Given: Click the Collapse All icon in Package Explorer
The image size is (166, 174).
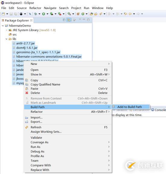Looking at the screenshot, I should point(64,20).
